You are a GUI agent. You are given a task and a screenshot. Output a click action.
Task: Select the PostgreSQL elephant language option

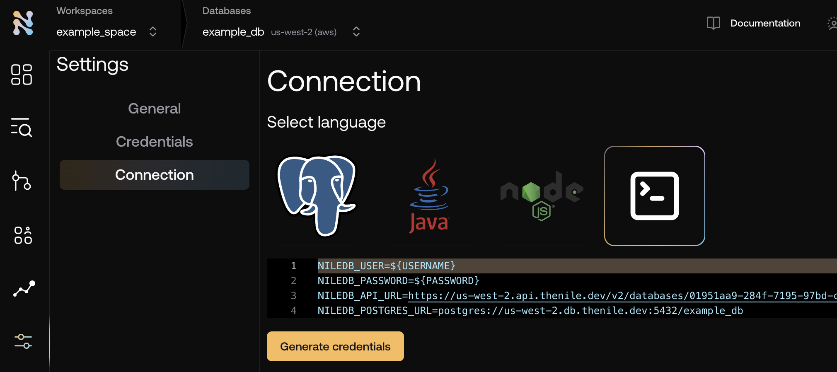[317, 196]
